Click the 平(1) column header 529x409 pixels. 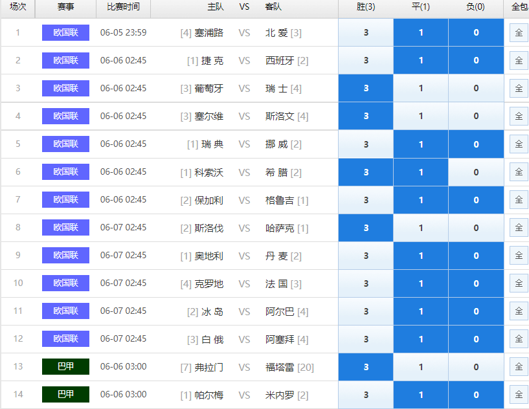pos(421,6)
